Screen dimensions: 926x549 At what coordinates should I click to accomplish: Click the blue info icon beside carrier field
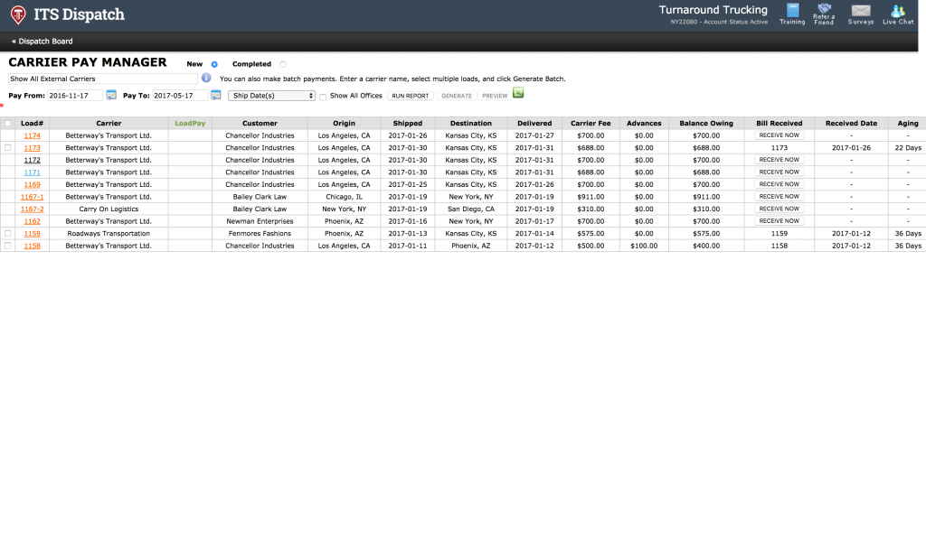(206, 78)
